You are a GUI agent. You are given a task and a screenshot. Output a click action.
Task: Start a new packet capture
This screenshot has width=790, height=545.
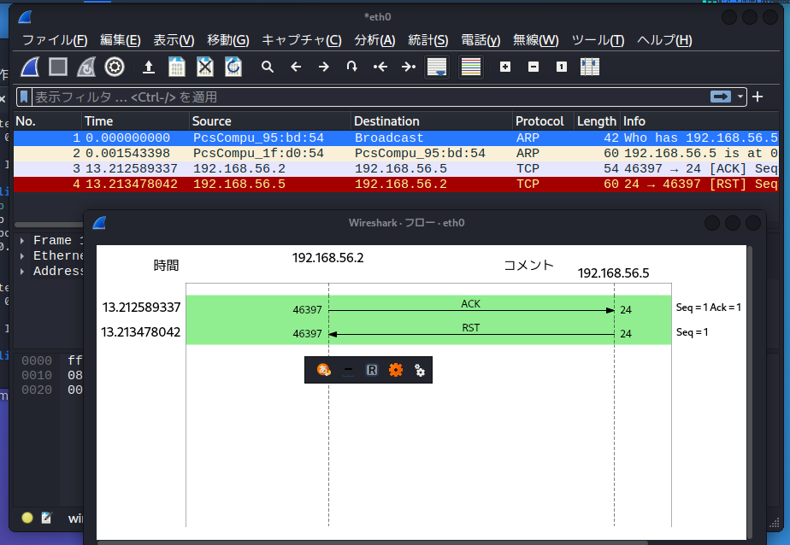[x=28, y=67]
